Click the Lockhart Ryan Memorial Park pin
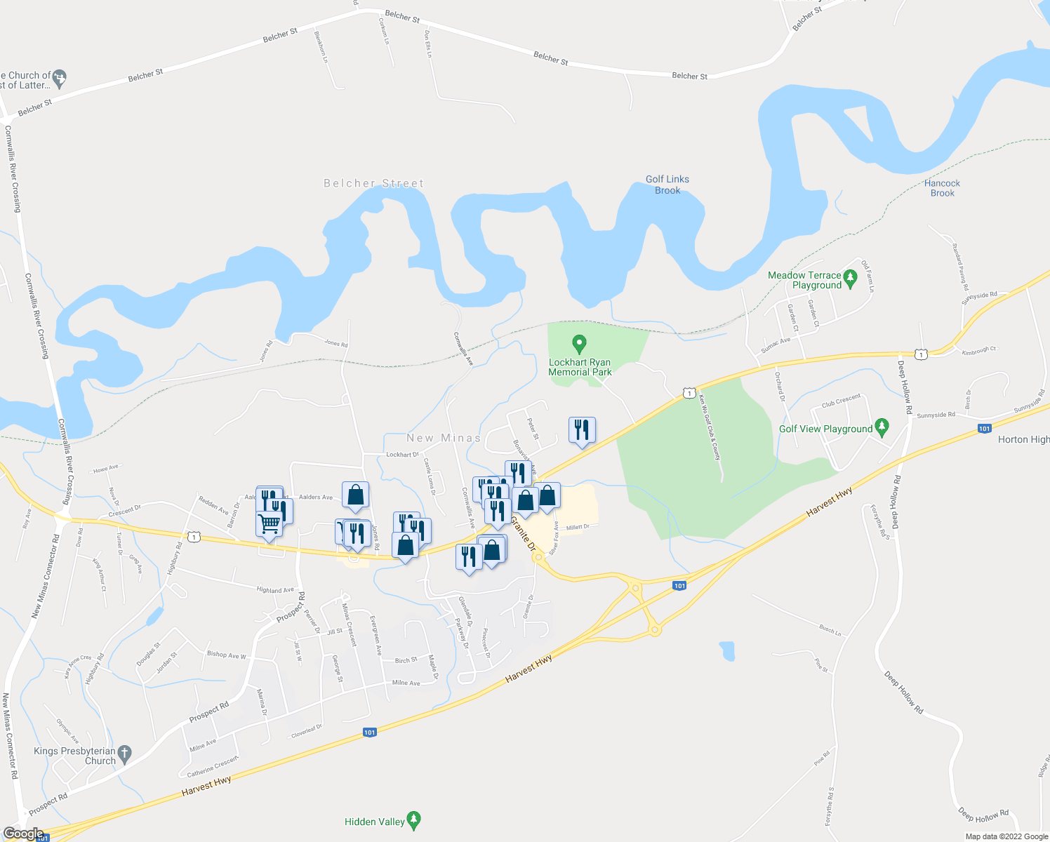 pos(579,344)
